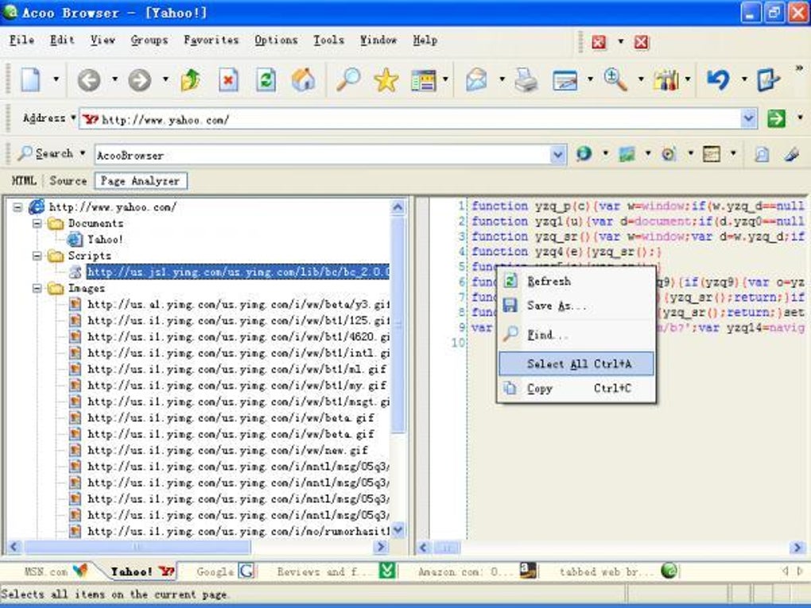Choose Save As in the context menu
This screenshot has height=608, width=811.
pos(576,305)
